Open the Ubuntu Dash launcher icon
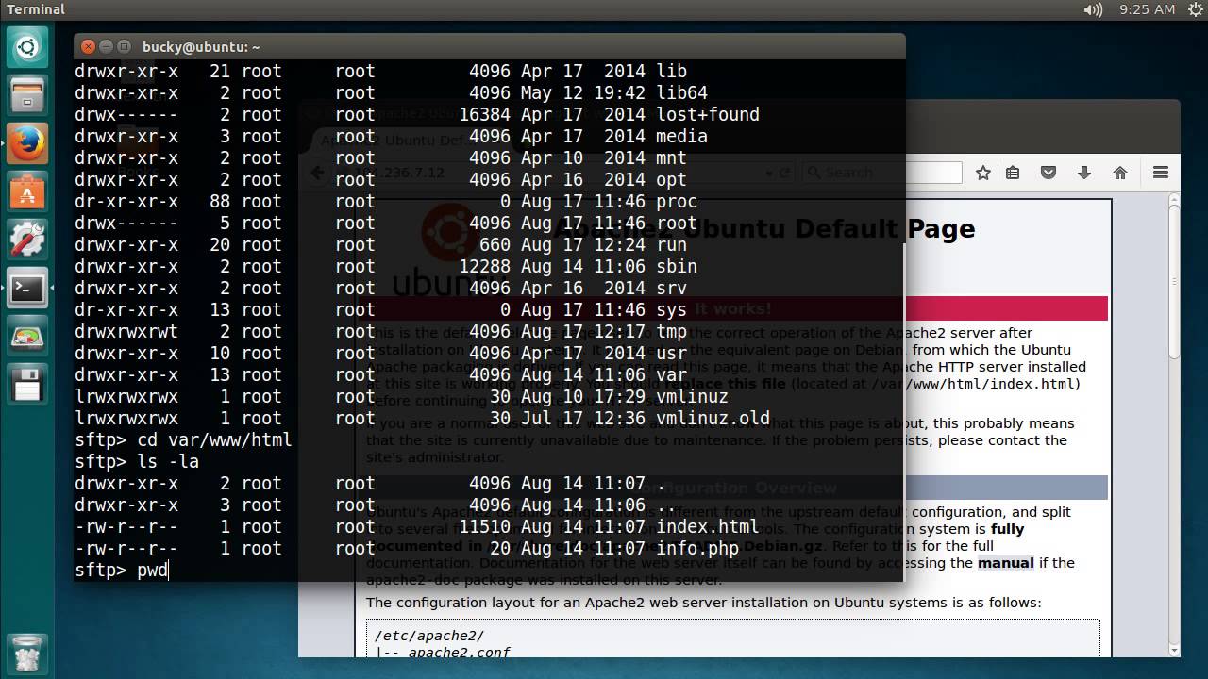The image size is (1208, 679). coord(27,48)
